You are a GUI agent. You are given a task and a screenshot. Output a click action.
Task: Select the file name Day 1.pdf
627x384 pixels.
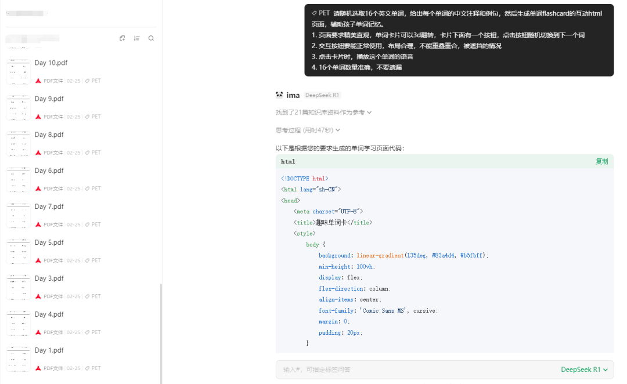tap(49, 350)
